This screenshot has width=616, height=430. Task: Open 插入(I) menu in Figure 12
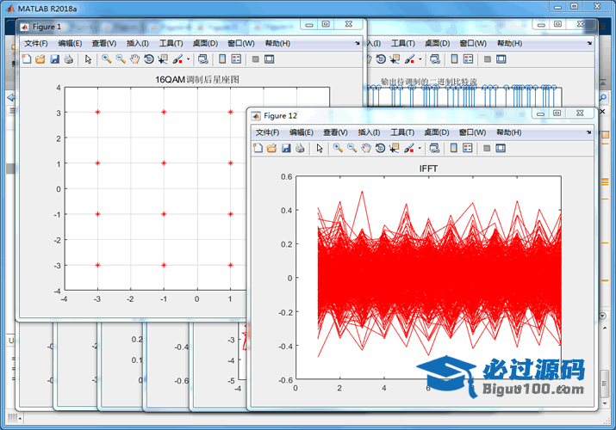pos(369,132)
